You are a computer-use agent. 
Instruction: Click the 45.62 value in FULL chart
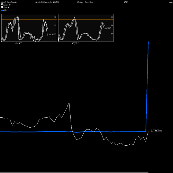click(108, 28)
